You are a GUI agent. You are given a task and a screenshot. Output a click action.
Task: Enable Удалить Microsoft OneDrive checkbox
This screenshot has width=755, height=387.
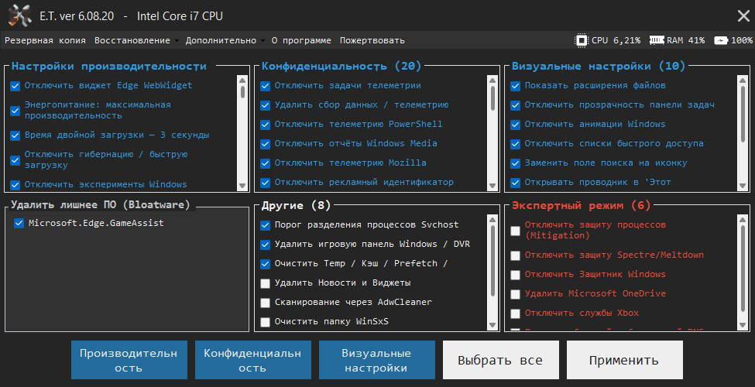[x=516, y=294]
